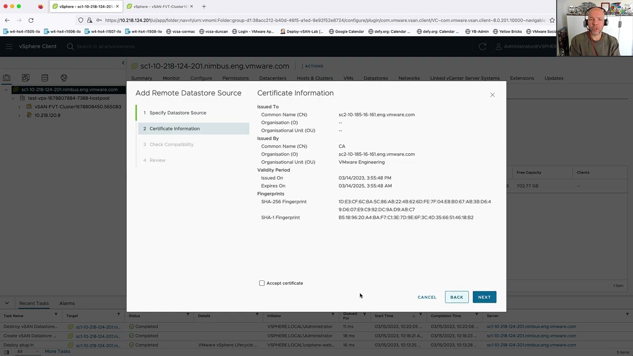Click the BACK button in wizard

coord(456,297)
